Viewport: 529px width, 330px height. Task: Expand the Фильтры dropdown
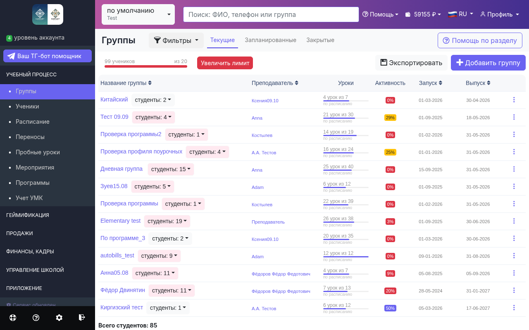click(x=176, y=40)
